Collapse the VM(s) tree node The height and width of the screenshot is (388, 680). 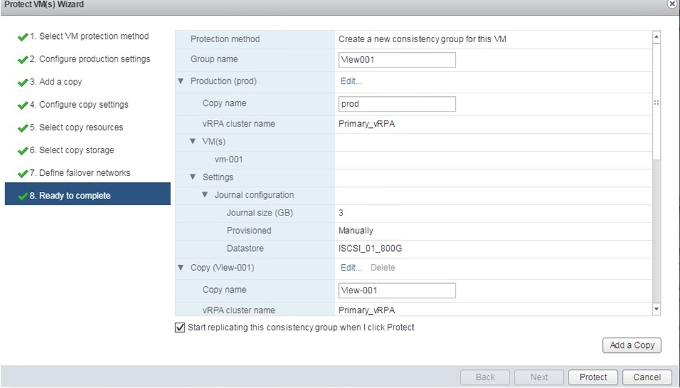click(x=193, y=141)
